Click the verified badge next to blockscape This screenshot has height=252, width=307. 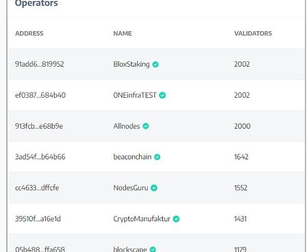[x=152, y=249]
